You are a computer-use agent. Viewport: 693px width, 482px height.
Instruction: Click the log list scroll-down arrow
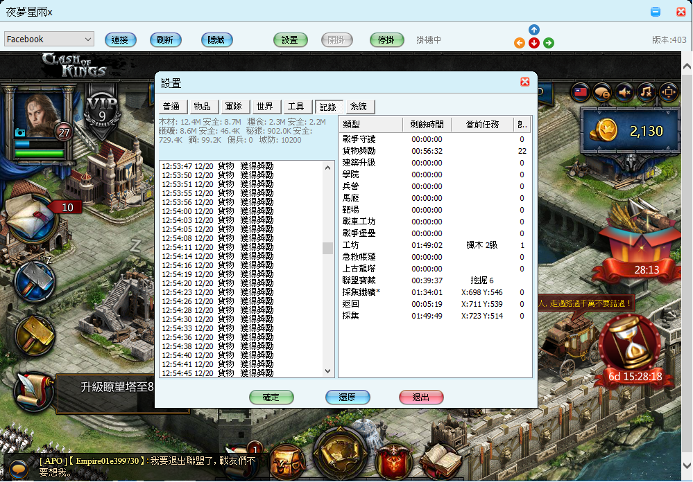click(x=327, y=371)
